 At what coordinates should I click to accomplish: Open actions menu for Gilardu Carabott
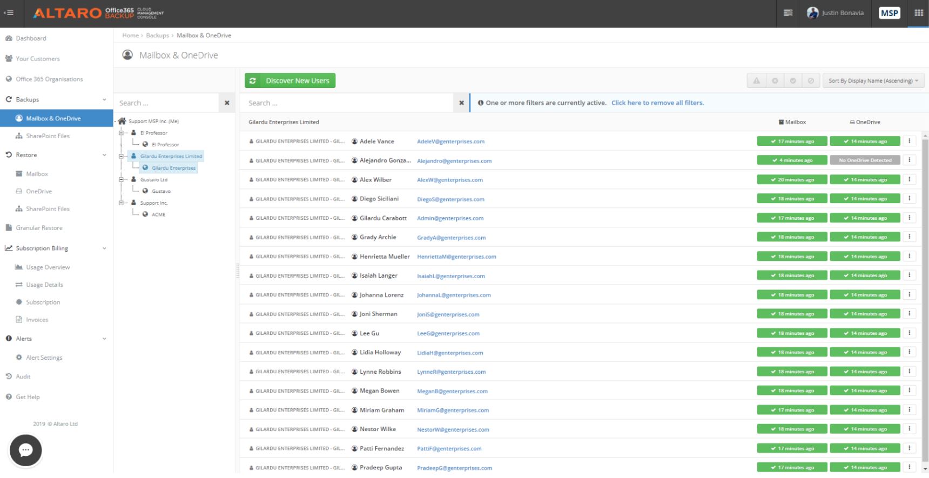tap(910, 218)
